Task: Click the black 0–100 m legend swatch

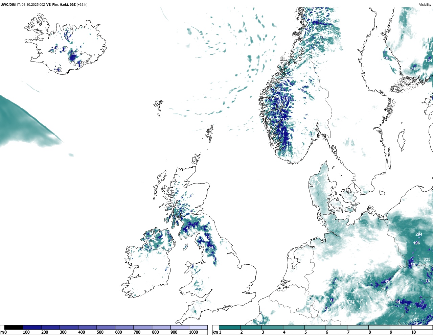Action: (x=14, y=328)
